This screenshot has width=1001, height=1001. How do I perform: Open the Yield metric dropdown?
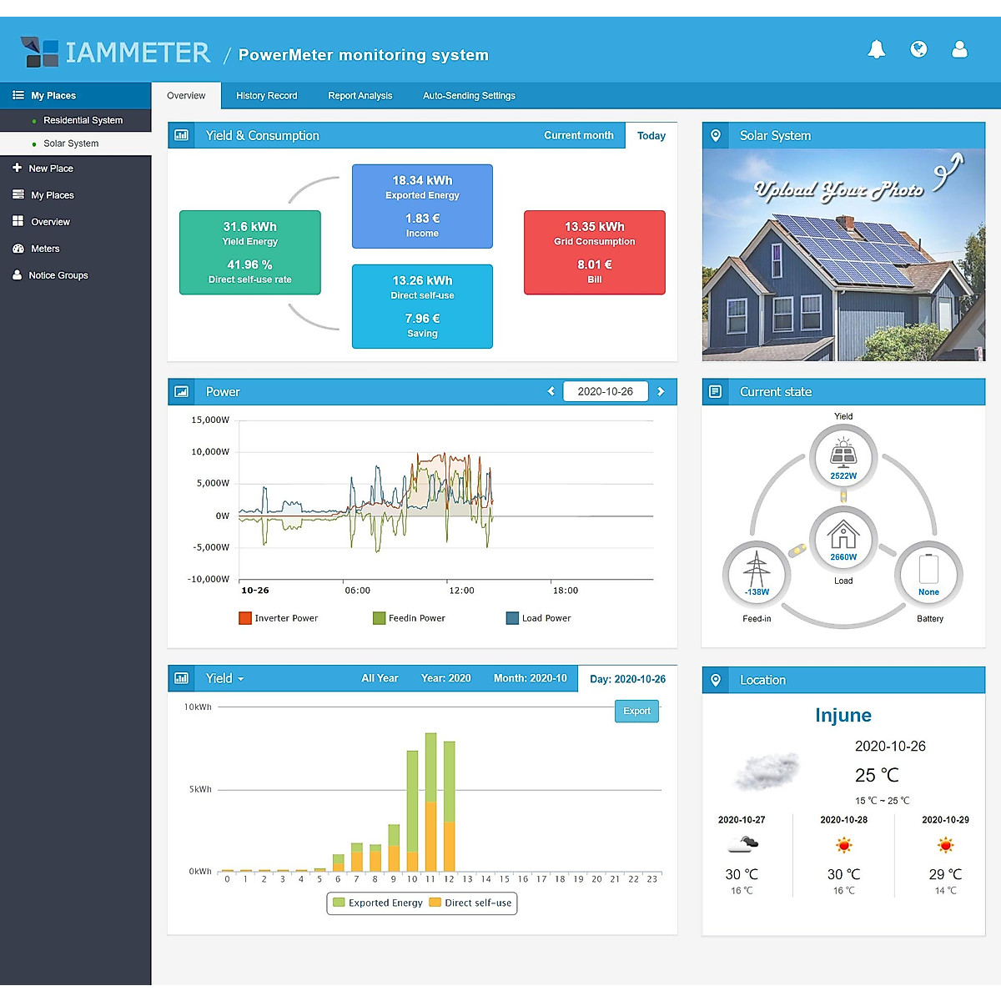(x=223, y=678)
